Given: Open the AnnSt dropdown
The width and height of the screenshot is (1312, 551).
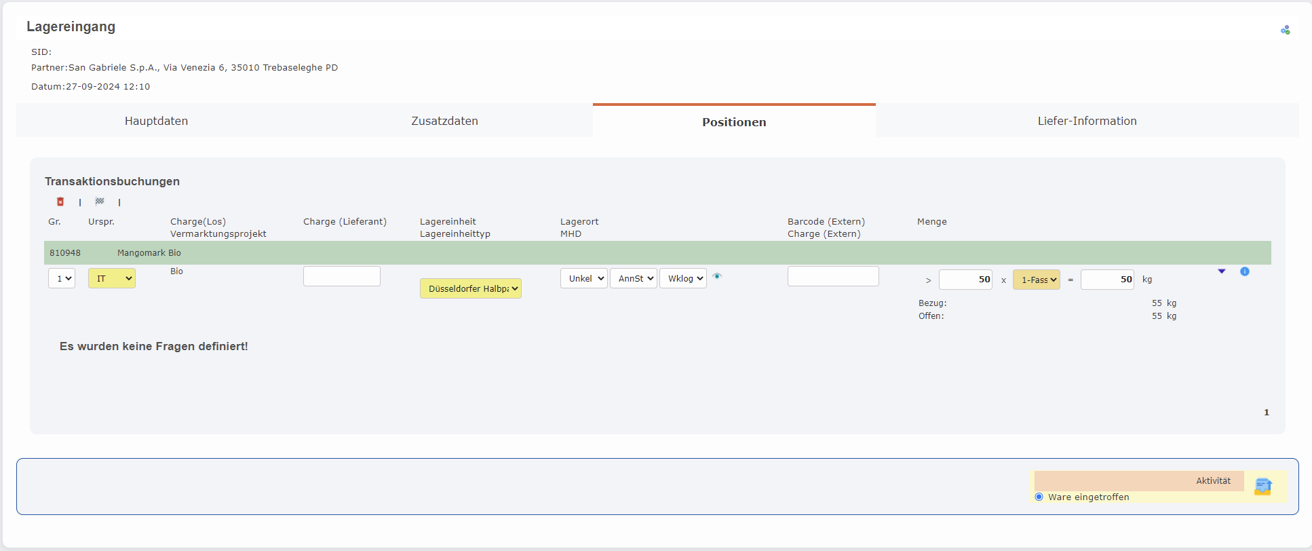Looking at the screenshot, I should pyautogui.click(x=633, y=278).
